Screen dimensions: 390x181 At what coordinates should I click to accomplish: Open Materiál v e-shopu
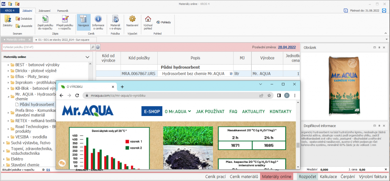click(115, 22)
